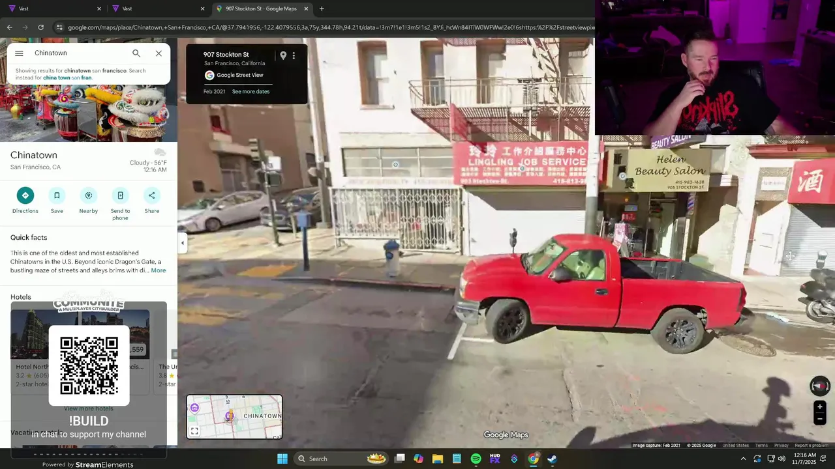
Task: Click the 'Cloudy · 56°F' weather text
Action: click(148, 163)
